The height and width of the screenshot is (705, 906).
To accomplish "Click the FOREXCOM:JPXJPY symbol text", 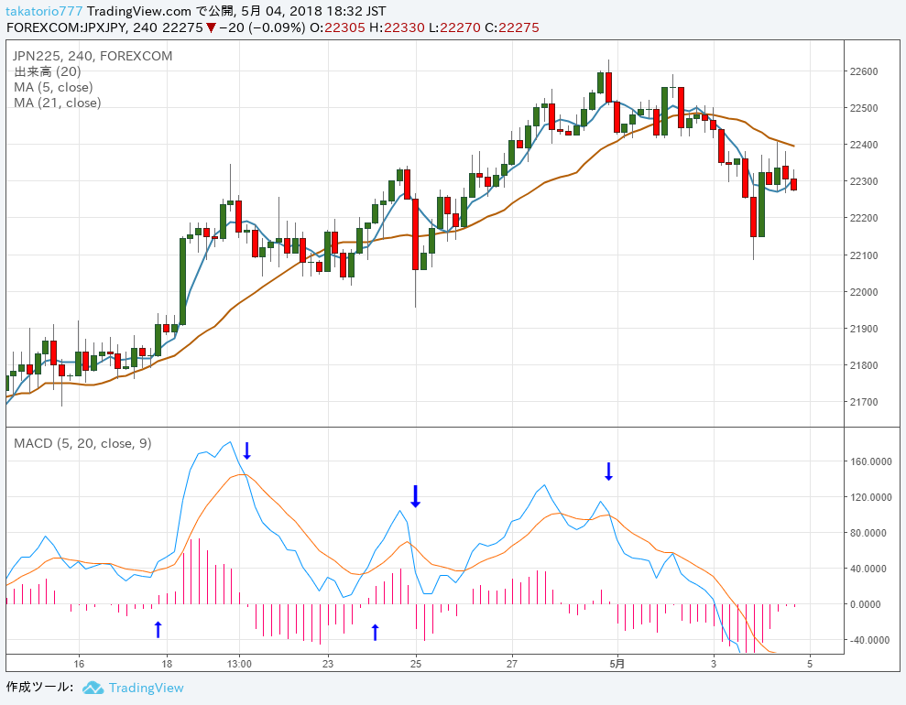I will [69, 27].
